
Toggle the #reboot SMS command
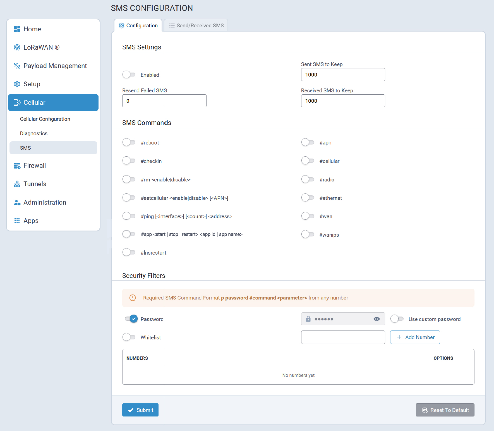click(x=129, y=142)
